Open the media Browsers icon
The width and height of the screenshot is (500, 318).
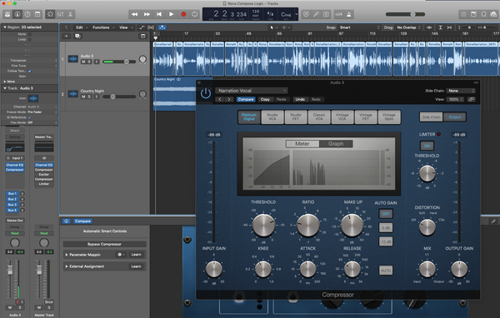[493, 14]
